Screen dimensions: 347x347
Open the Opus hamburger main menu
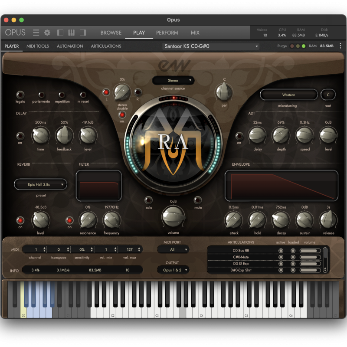(36, 33)
